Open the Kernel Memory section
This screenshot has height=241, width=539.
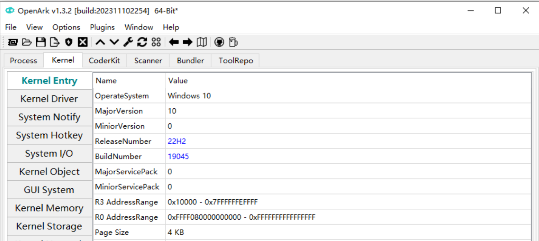[49, 208]
